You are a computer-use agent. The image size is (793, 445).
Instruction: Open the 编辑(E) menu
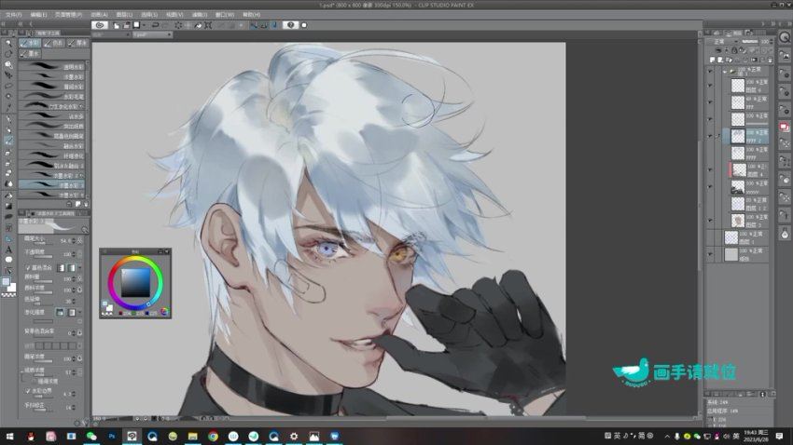pyautogui.click(x=38, y=15)
